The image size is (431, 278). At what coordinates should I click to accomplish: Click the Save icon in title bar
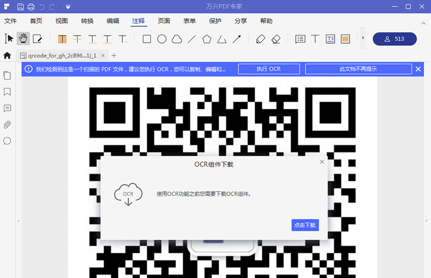click(x=20, y=6)
